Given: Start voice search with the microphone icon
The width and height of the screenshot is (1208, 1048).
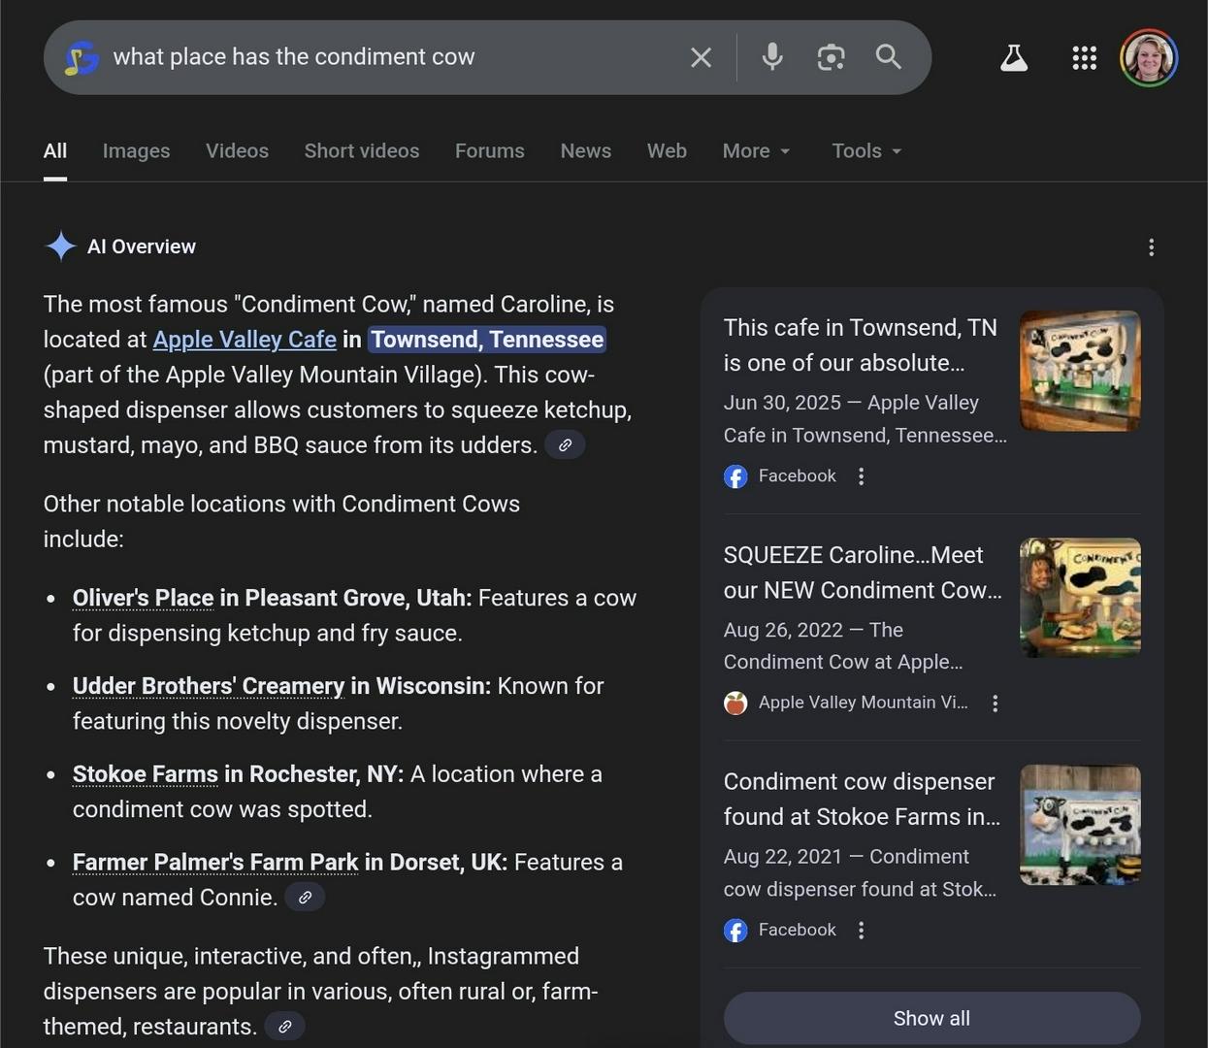Looking at the screenshot, I should coord(772,57).
